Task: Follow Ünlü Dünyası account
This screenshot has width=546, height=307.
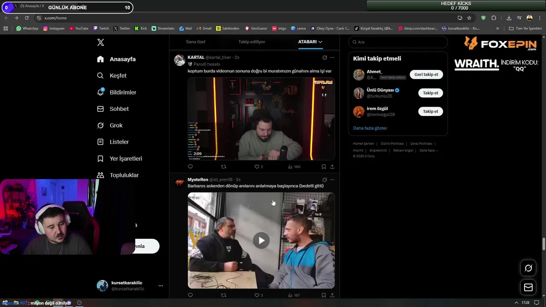Action: pos(430,93)
